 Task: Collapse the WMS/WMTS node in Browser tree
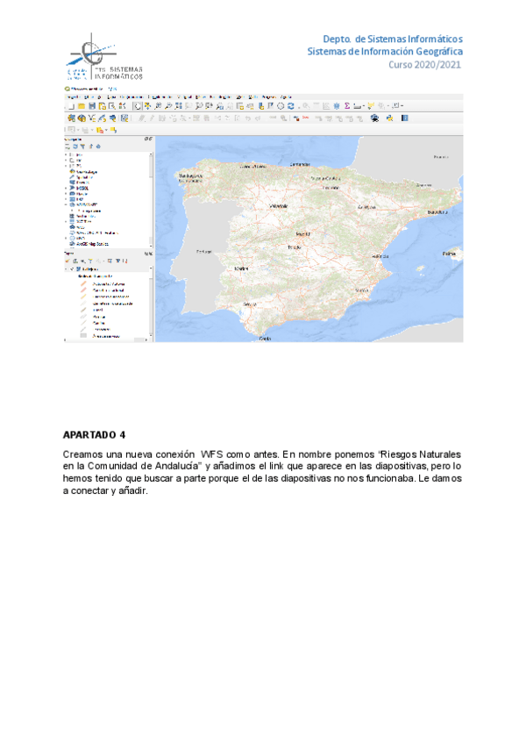66,205
